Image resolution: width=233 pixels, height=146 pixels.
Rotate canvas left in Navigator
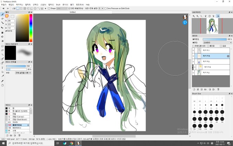pyautogui.click(x=206, y=16)
